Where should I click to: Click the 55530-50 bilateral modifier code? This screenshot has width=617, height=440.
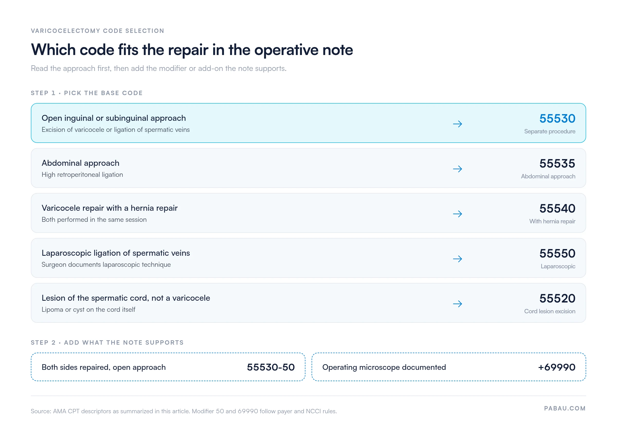click(271, 367)
